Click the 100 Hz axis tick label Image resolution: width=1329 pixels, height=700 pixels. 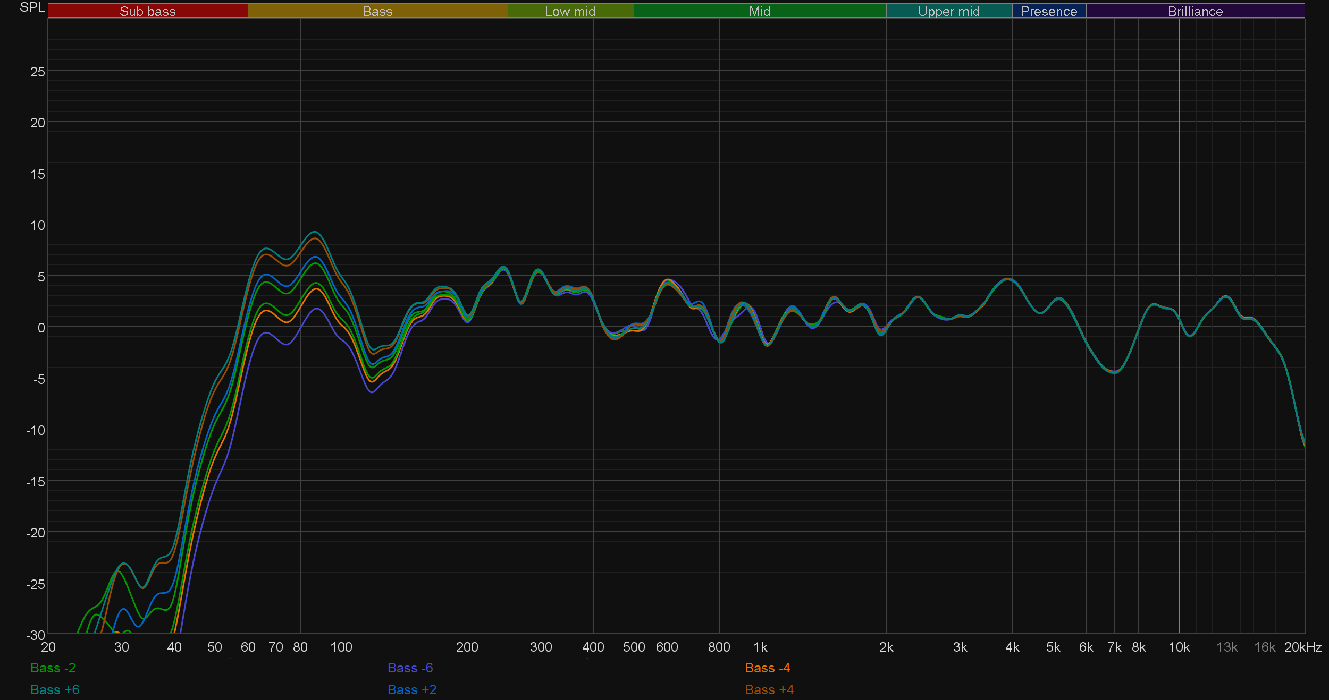341,647
